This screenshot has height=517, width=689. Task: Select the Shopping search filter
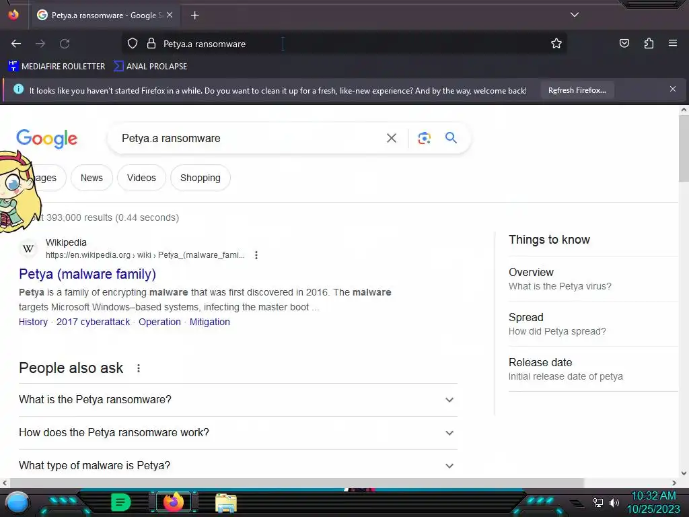(201, 178)
